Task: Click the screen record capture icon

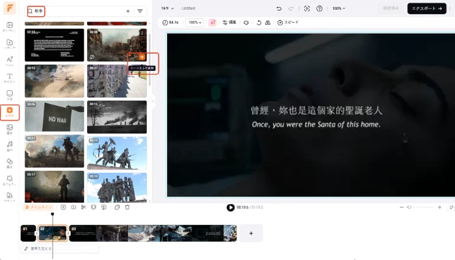Action: pyautogui.click(x=307, y=8)
